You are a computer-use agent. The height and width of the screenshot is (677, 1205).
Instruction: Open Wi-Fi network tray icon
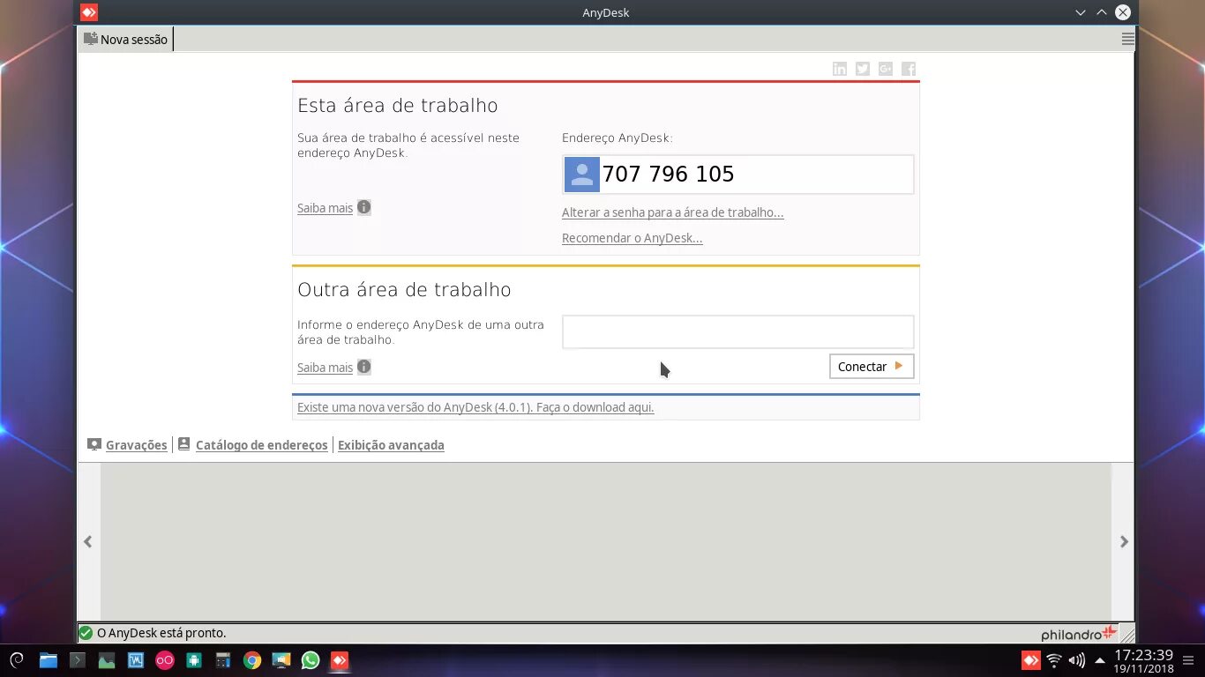coord(1054,659)
